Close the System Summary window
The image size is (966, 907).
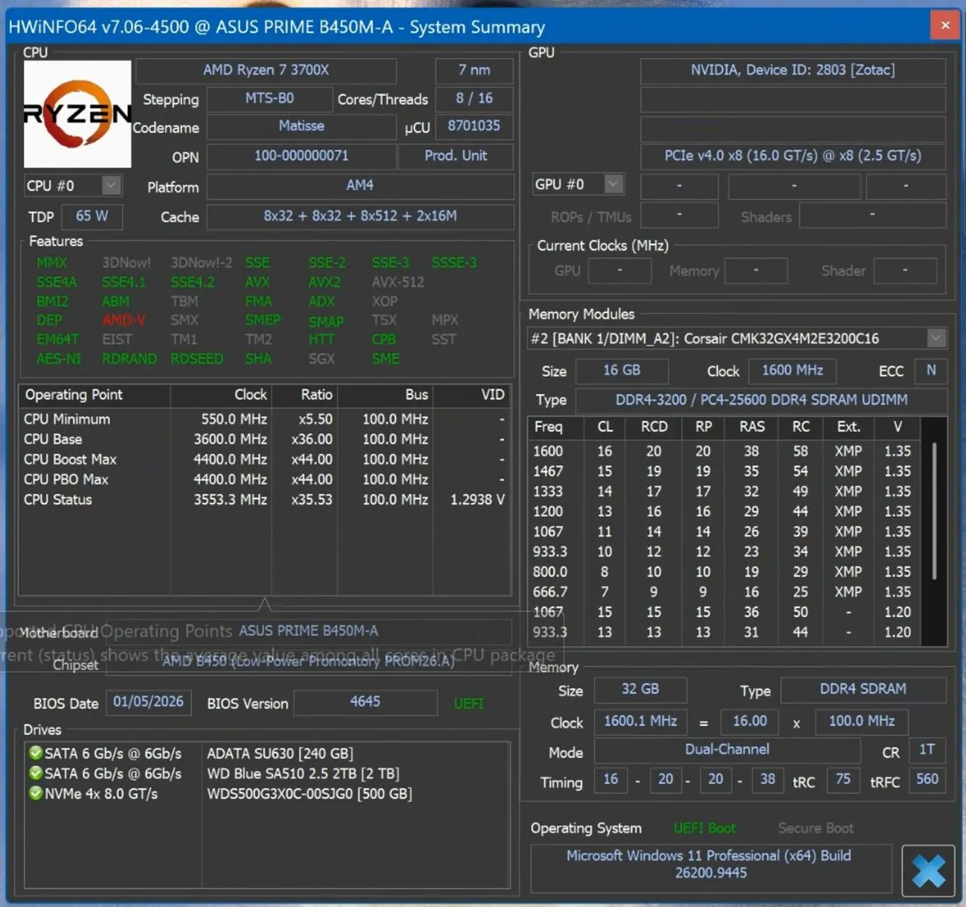tap(944, 25)
